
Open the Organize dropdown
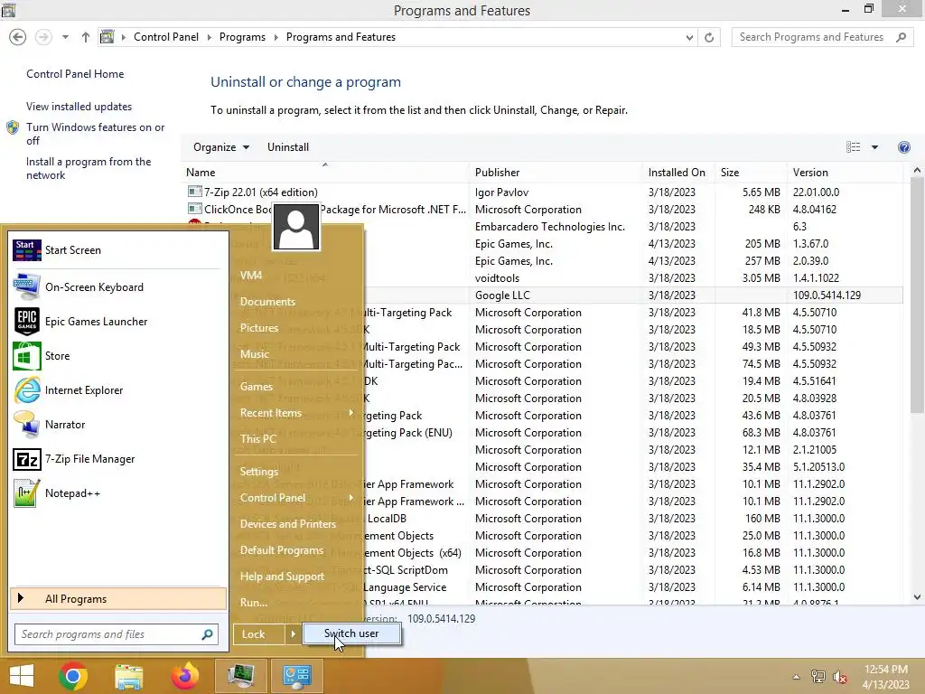tap(221, 147)
